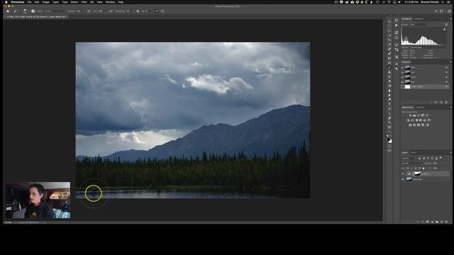Select the Zoom tool in toolbar
The image size is (454, 255).
click(x=389, y=123)
